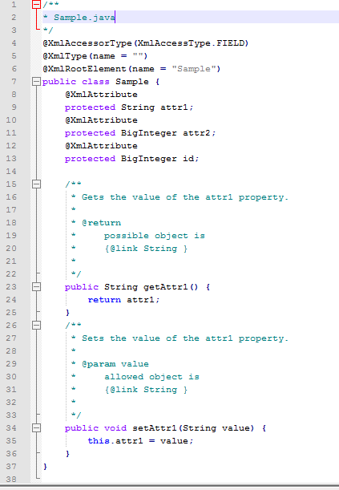Screen dimensions: 339x490
Task: Click line number 3 in the margin
Action: (x=14, y=30)
